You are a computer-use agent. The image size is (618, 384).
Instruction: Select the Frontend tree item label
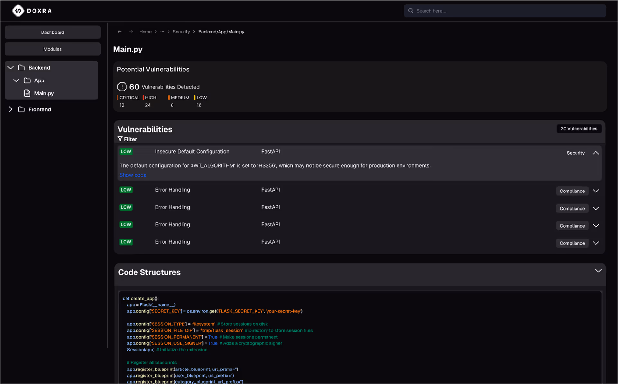click(40, 109)
